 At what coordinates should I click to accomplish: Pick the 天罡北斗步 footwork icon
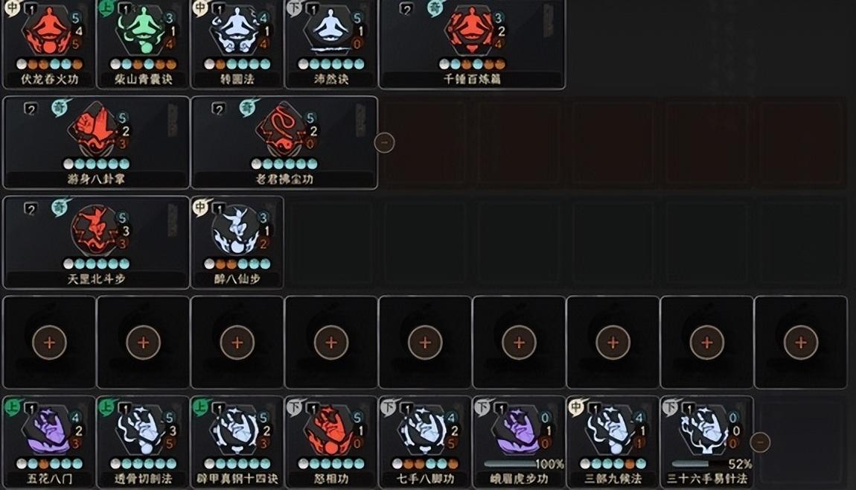[96, 231]
